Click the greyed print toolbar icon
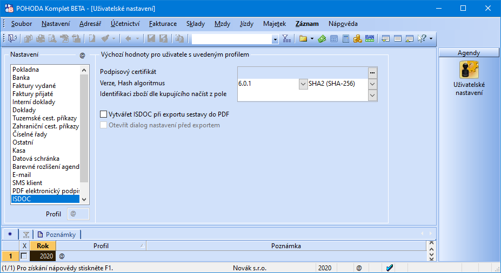 coord(40,39)
